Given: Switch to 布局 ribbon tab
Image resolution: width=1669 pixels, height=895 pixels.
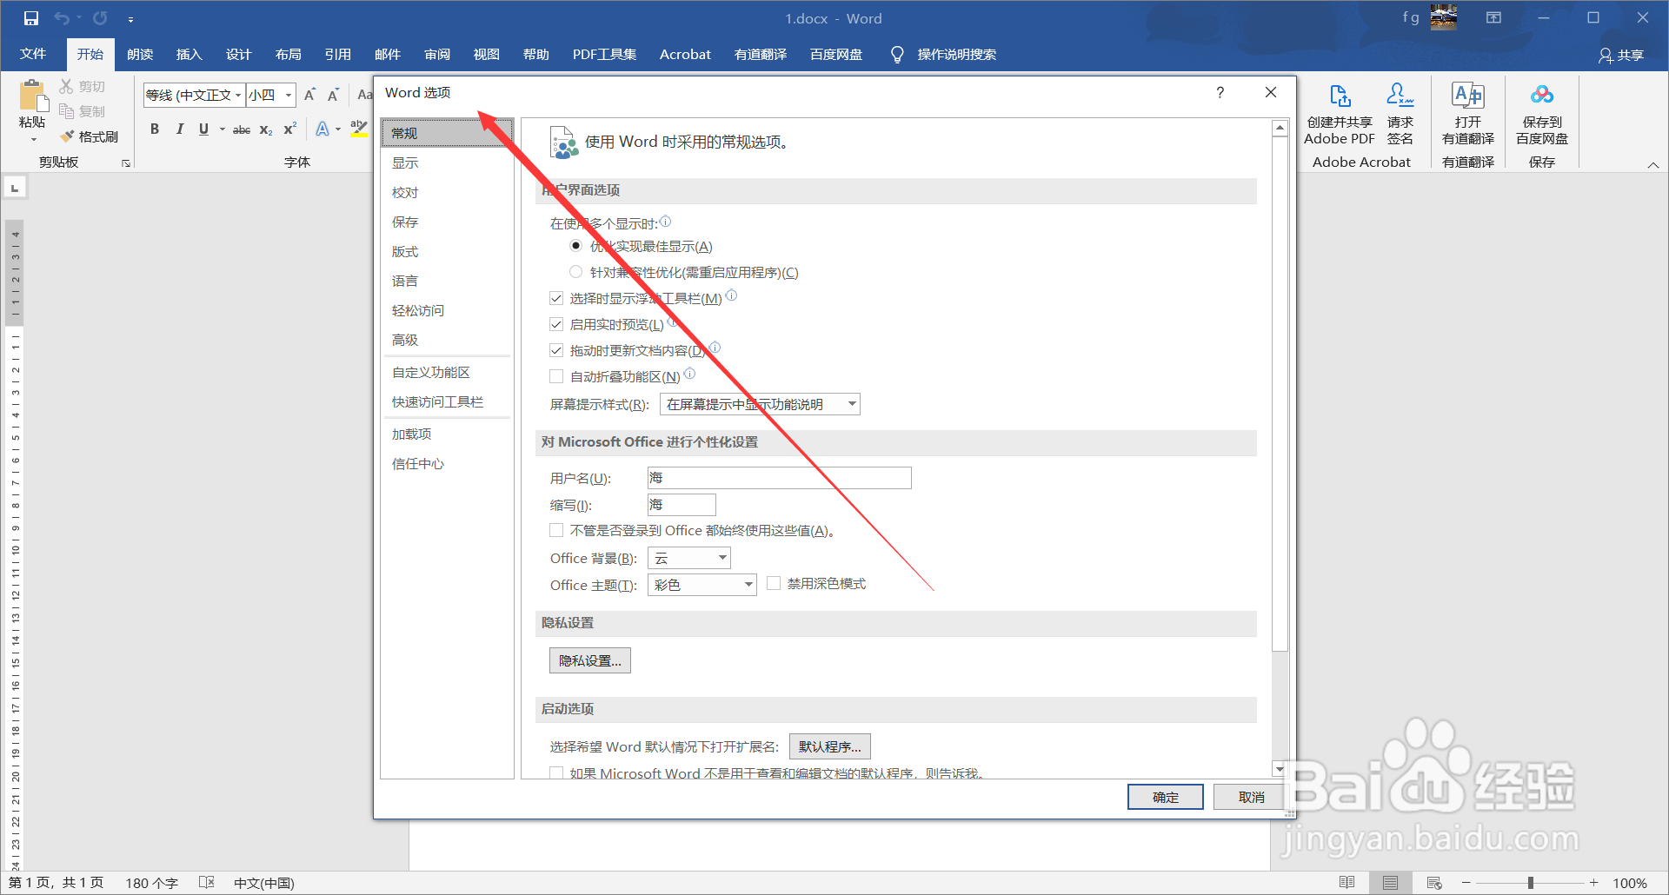Looking at the screenshot, I should click(x=288, y=54).
